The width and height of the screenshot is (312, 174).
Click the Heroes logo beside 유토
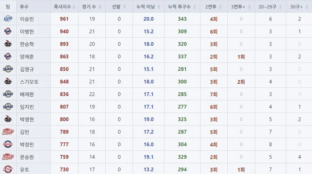(8, 169)
